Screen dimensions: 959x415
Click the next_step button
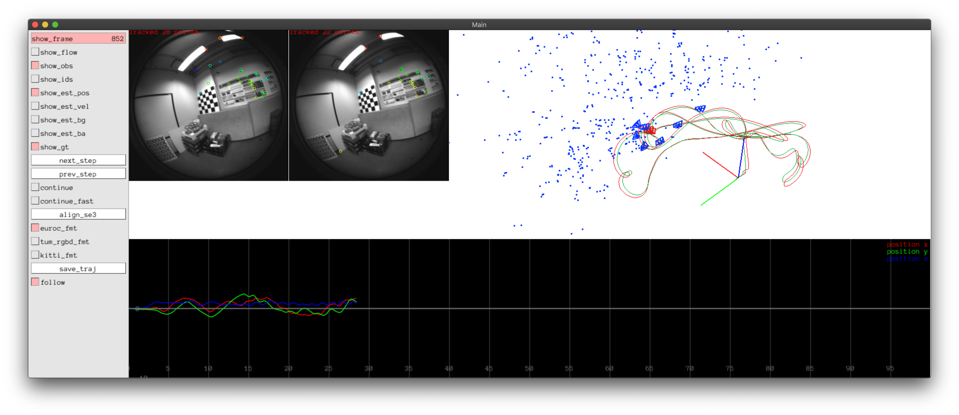pos(78,160)
